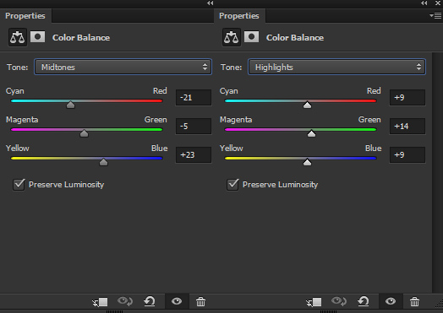
Task: Delete adjustment layer trash in left panel
Action: coord(200,301)
